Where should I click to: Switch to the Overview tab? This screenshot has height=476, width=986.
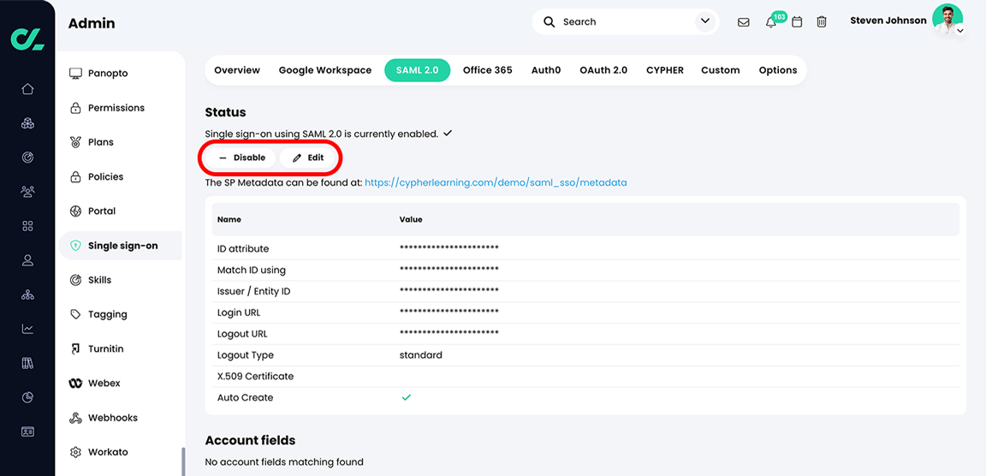pos(237,70)
